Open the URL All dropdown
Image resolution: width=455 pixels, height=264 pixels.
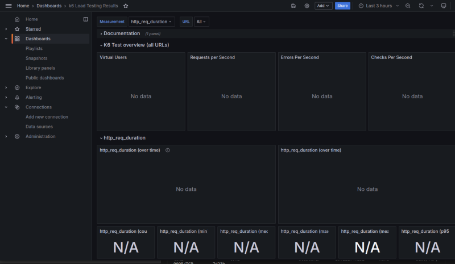tap(201, 22)
